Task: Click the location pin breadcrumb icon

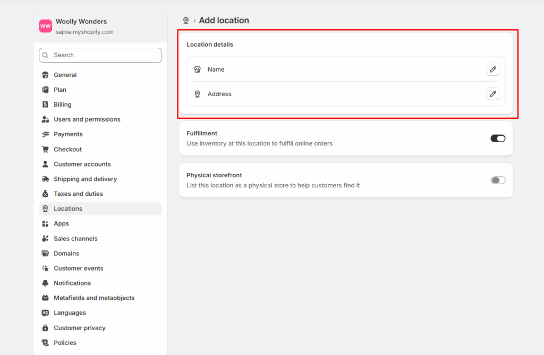Action: (x=186, y=21)
